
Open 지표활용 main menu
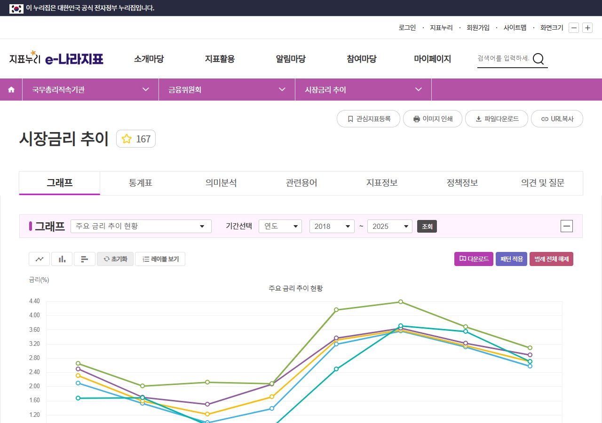[x=220, y=59]
